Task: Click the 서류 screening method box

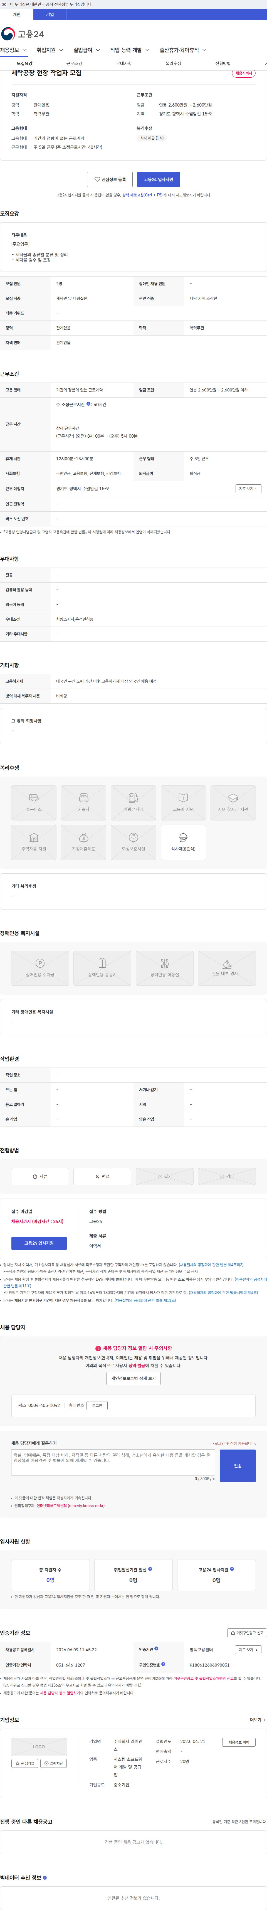Action: 40,1176
